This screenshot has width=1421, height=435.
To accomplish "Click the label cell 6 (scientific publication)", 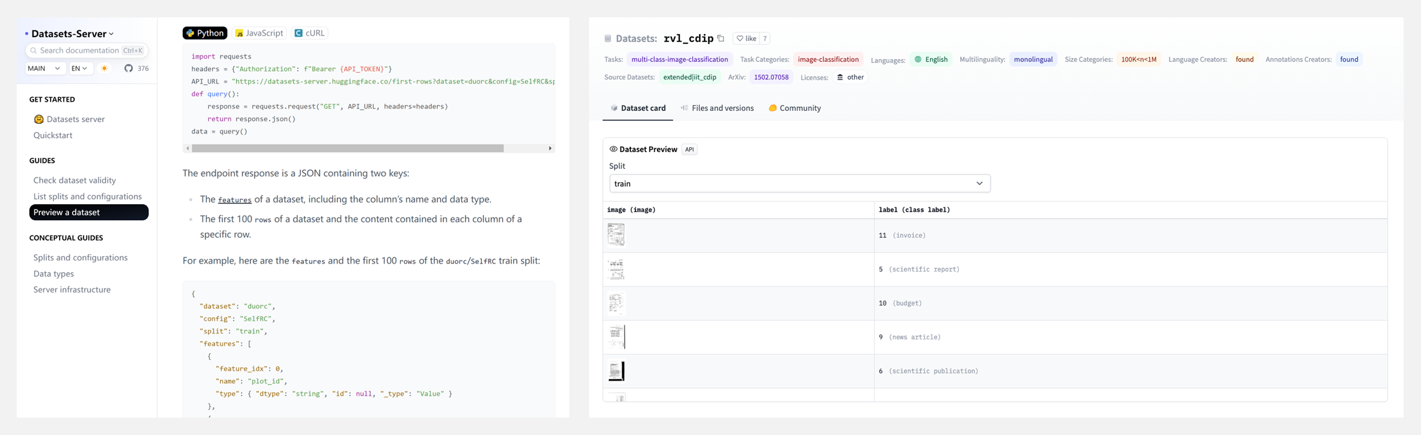I will pyautogui.click(x=1131, y=371).
